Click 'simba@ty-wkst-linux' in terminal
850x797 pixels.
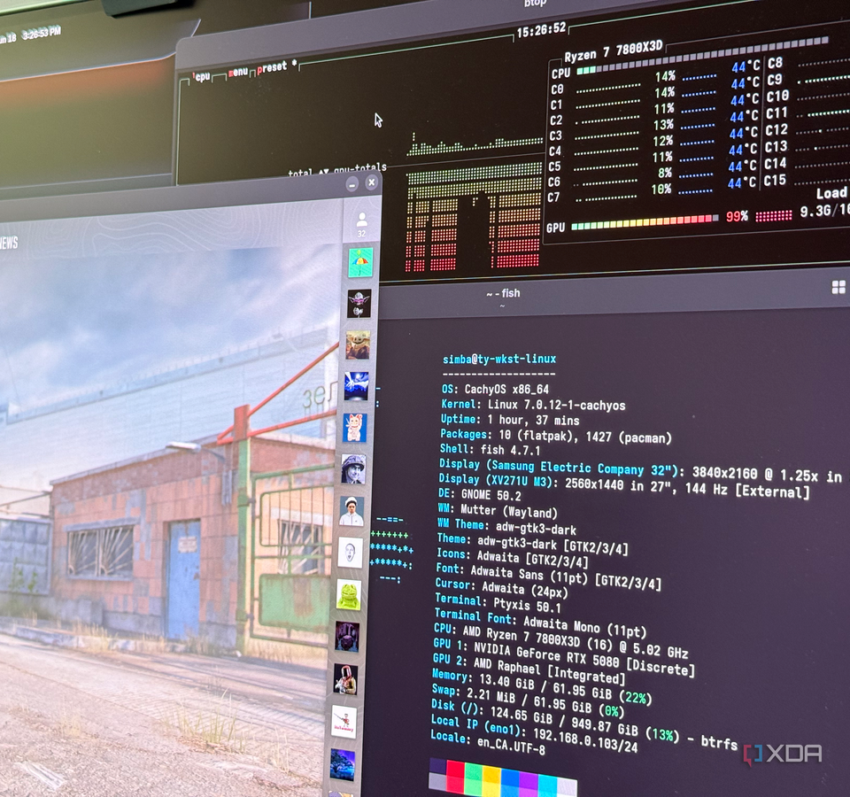point(498,359)
